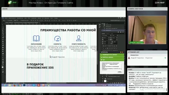Select the Quick Selection tool

pyautogui.click(x=3, y=31)
